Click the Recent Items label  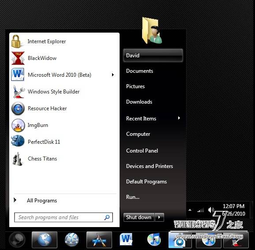[x=141, y=119]
